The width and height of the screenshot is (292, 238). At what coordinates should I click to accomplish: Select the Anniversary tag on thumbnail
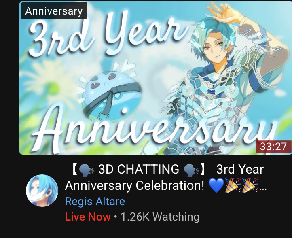[x=54, y=11]
